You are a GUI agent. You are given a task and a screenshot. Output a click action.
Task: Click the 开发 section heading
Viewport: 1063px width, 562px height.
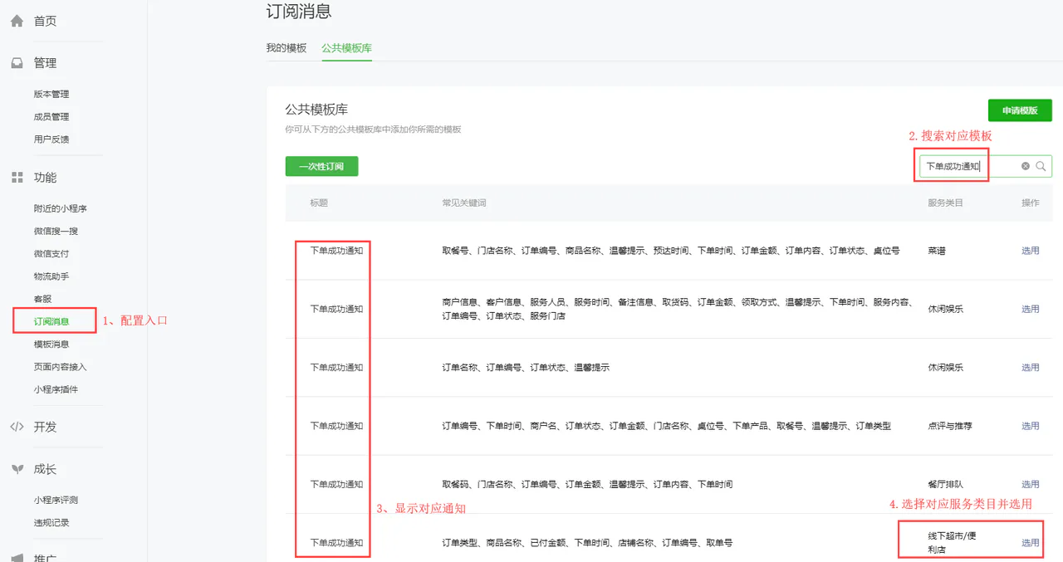pyautogui.click(x=45, y=427)
